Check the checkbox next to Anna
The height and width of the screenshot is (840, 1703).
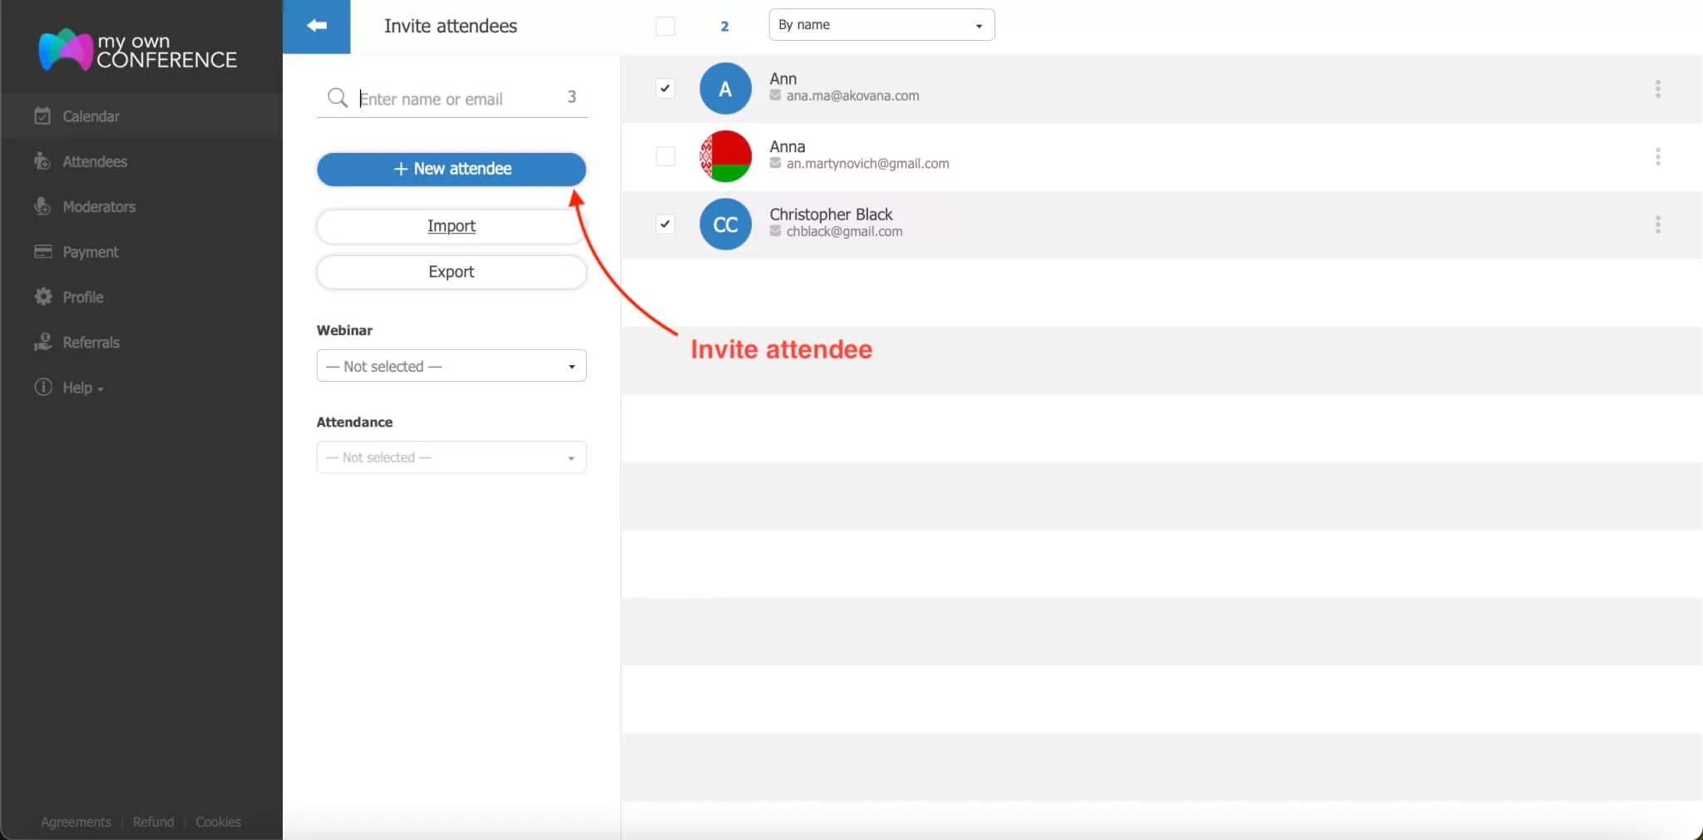(665, 156)
